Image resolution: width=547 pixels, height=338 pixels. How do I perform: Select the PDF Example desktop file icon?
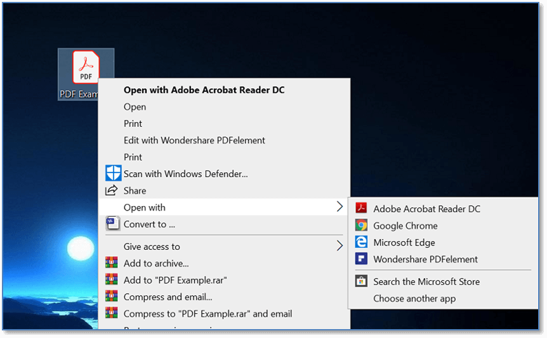[86, 67]
